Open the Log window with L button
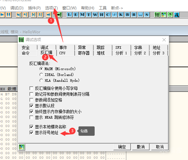The width and height of the screenshot is (188, 160). 69,15
